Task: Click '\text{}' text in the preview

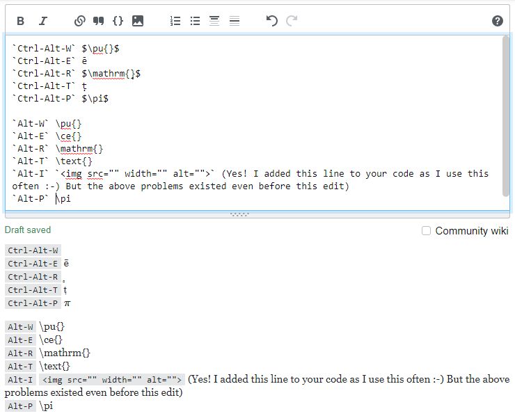Action: [x=54, y=367]
